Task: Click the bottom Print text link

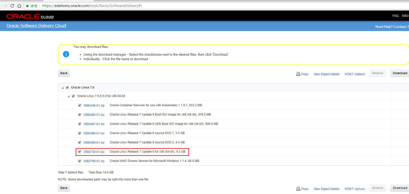Action: pyautogui.click(x=305, y=189)
